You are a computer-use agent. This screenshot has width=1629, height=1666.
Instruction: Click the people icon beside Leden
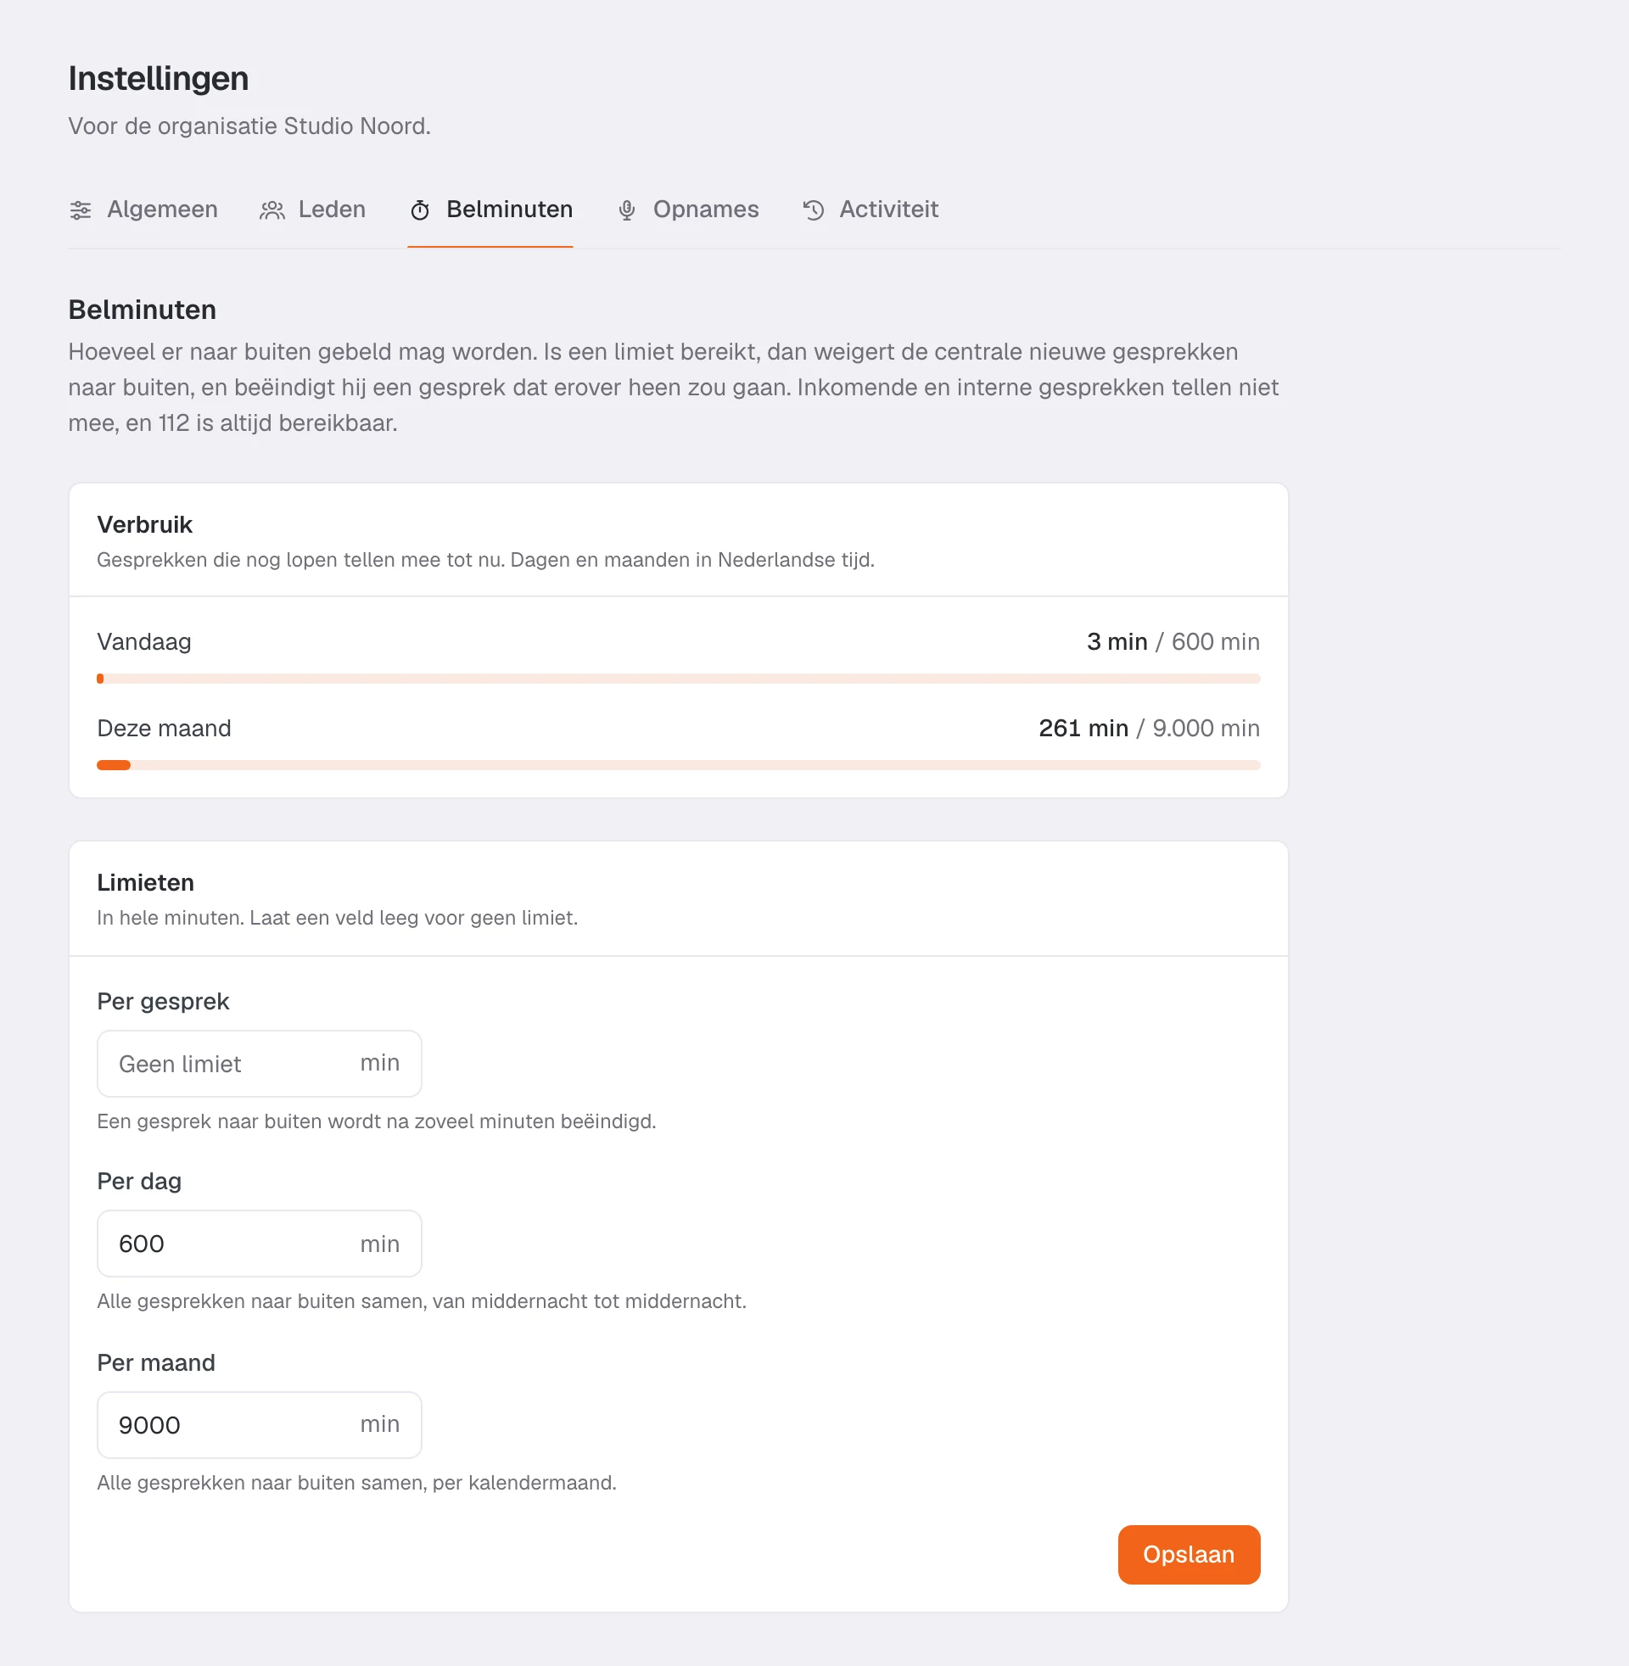[272, 210]
